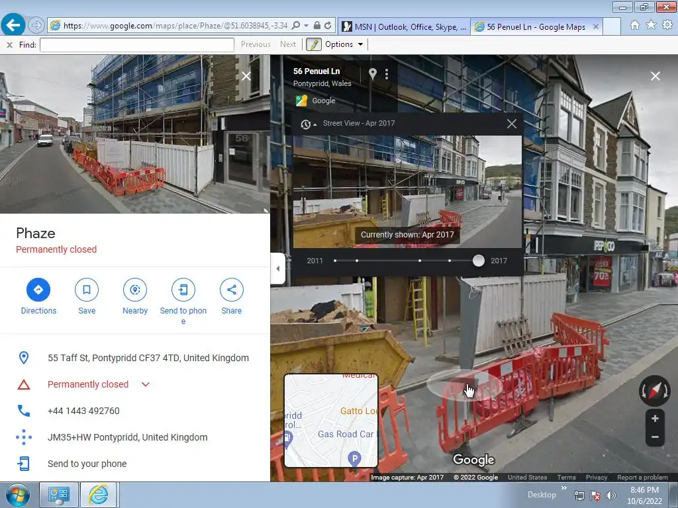
Task: Open Favorites with the star icon
Action: coord(651,25)
